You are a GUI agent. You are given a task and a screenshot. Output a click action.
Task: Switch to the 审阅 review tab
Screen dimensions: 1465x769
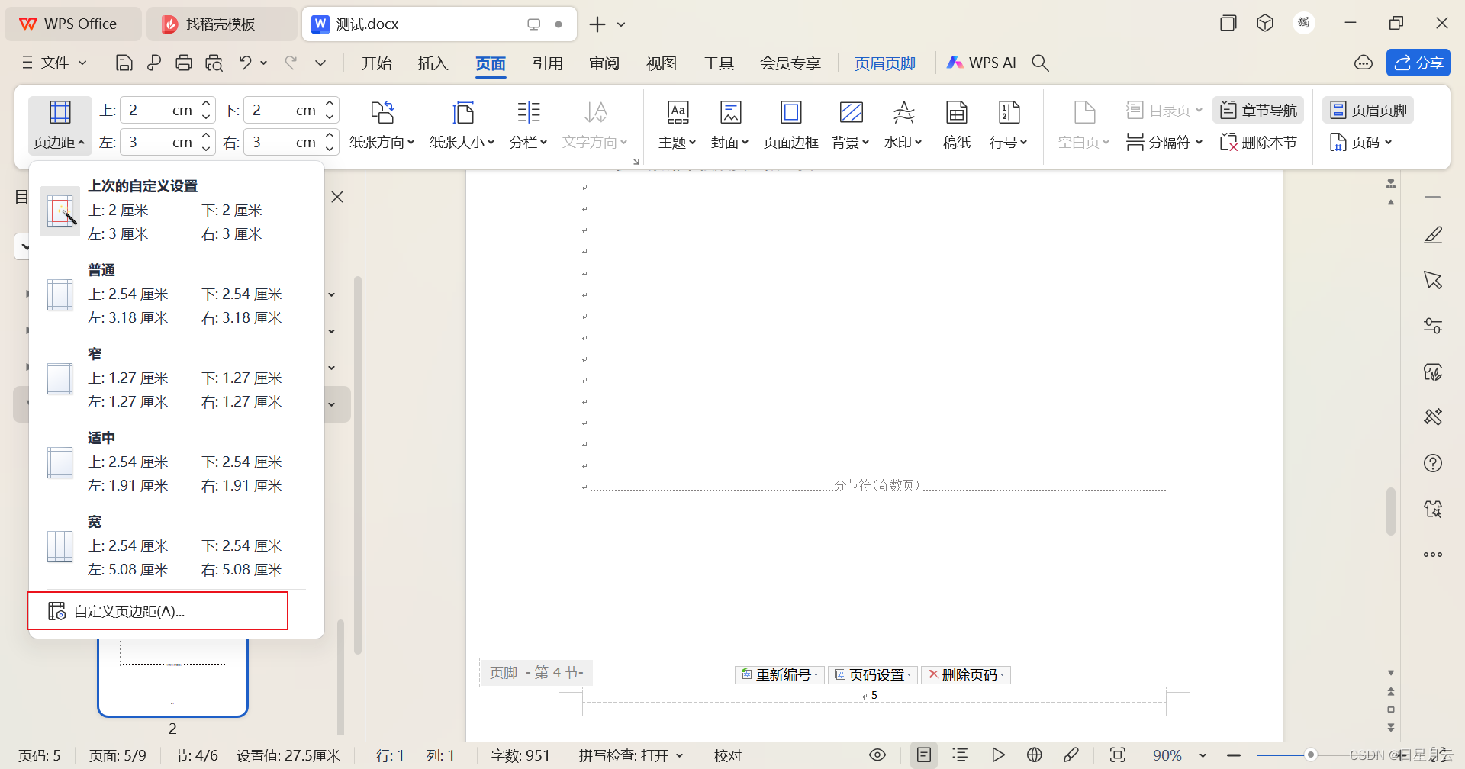coord(604,63)
